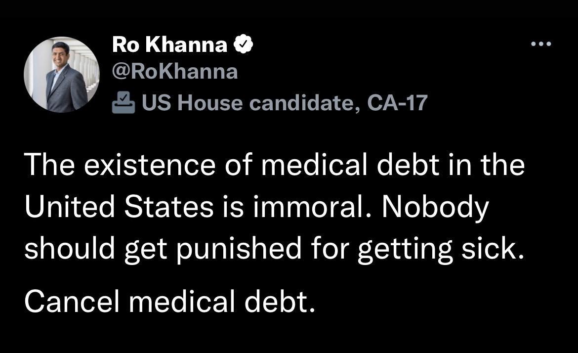Screen dimensions: 578x353
Task: Click the Ro Khanna display name
Action: [170, 44]
